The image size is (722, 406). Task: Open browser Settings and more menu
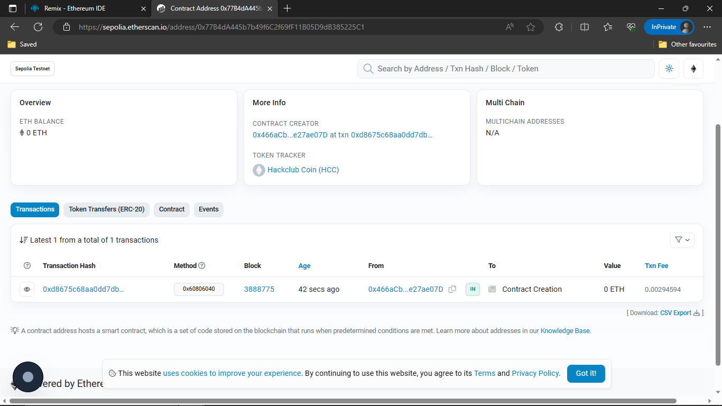pyautogui.click(x=707, y=27)
